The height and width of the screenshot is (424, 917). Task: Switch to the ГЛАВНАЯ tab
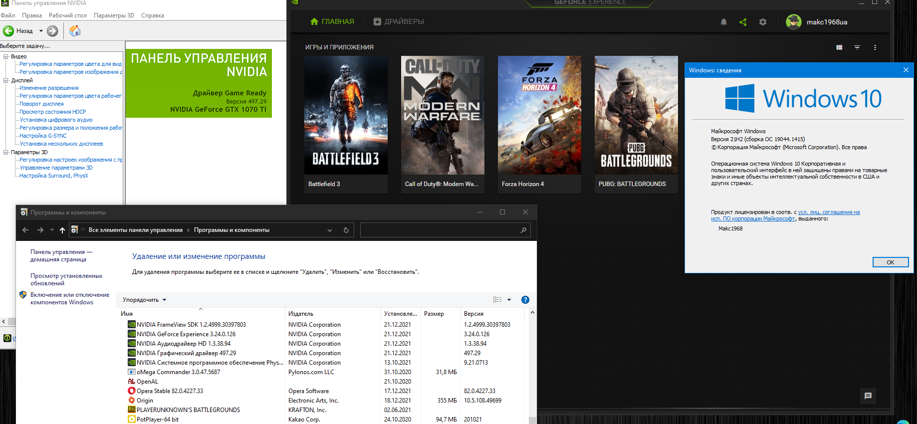(x=332, y=21)
